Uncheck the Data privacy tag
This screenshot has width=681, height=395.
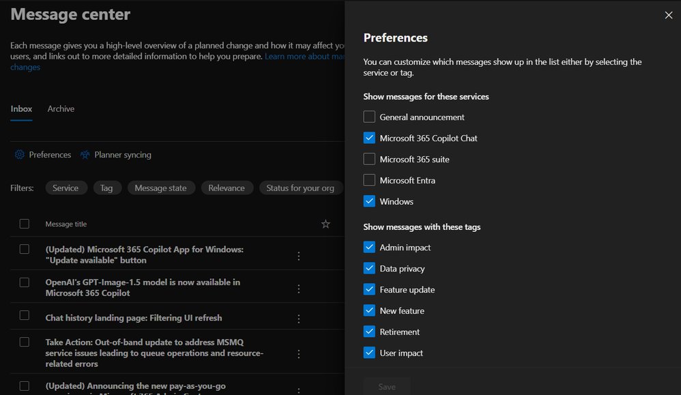[368, 268]
